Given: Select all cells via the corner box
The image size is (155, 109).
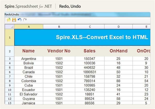Looking at the screenshot, I should 10,27.
